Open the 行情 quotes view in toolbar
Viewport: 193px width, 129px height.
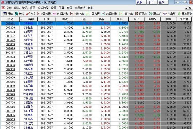point(8,14)
